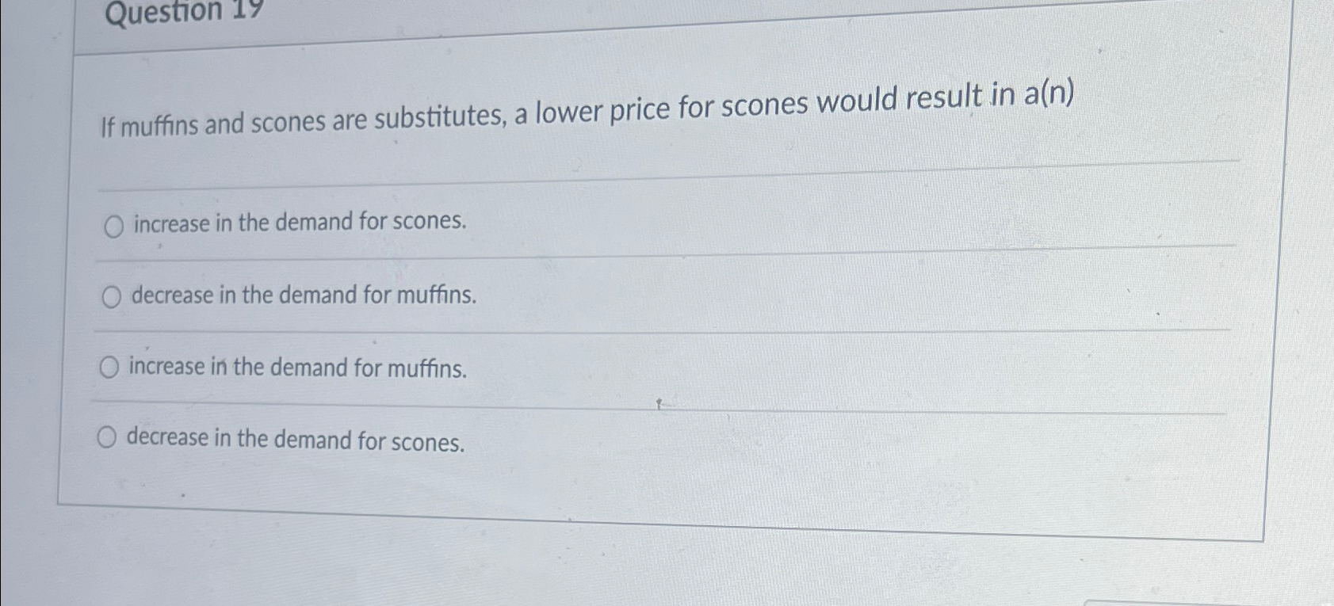Click the text 'decrease in the demand for scones.'

(x=296, y=440)
